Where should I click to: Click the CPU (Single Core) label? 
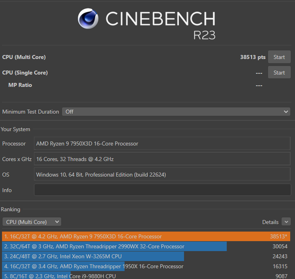point(25,73)
